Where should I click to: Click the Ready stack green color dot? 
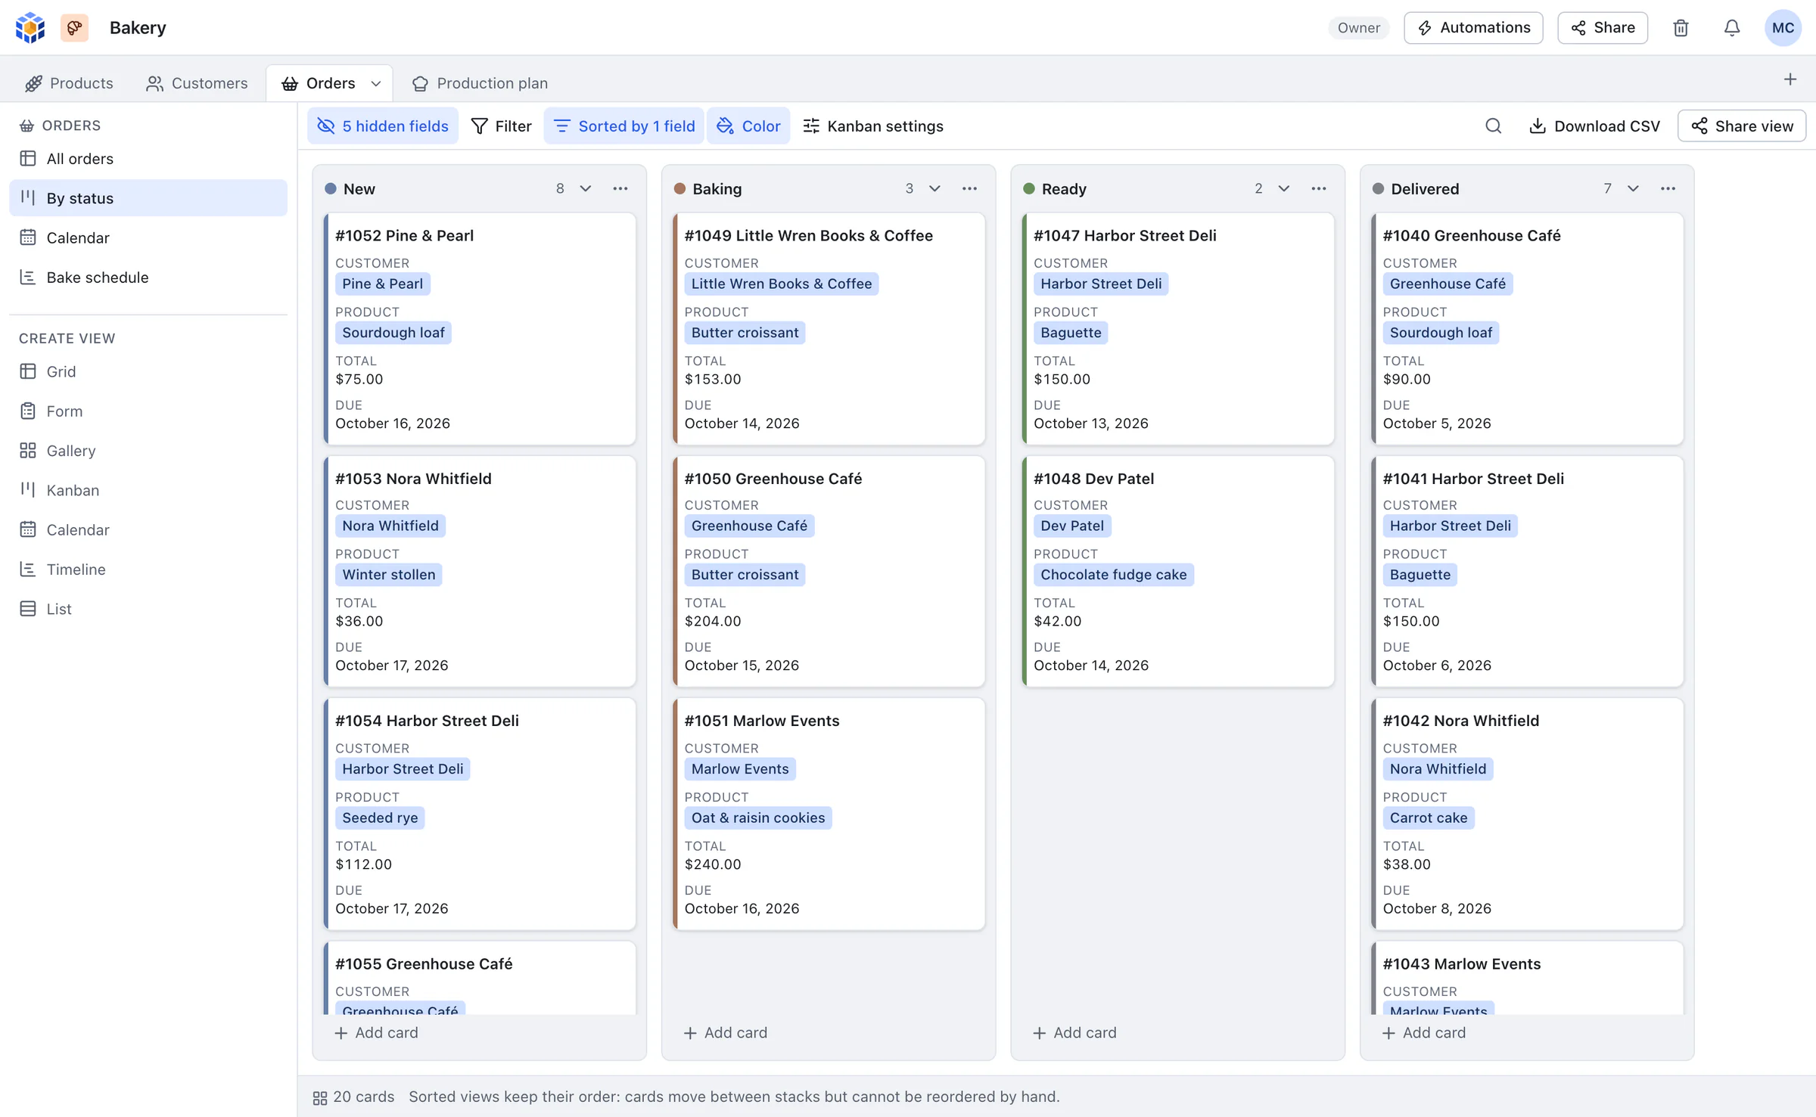click(x=1029, y=188)
